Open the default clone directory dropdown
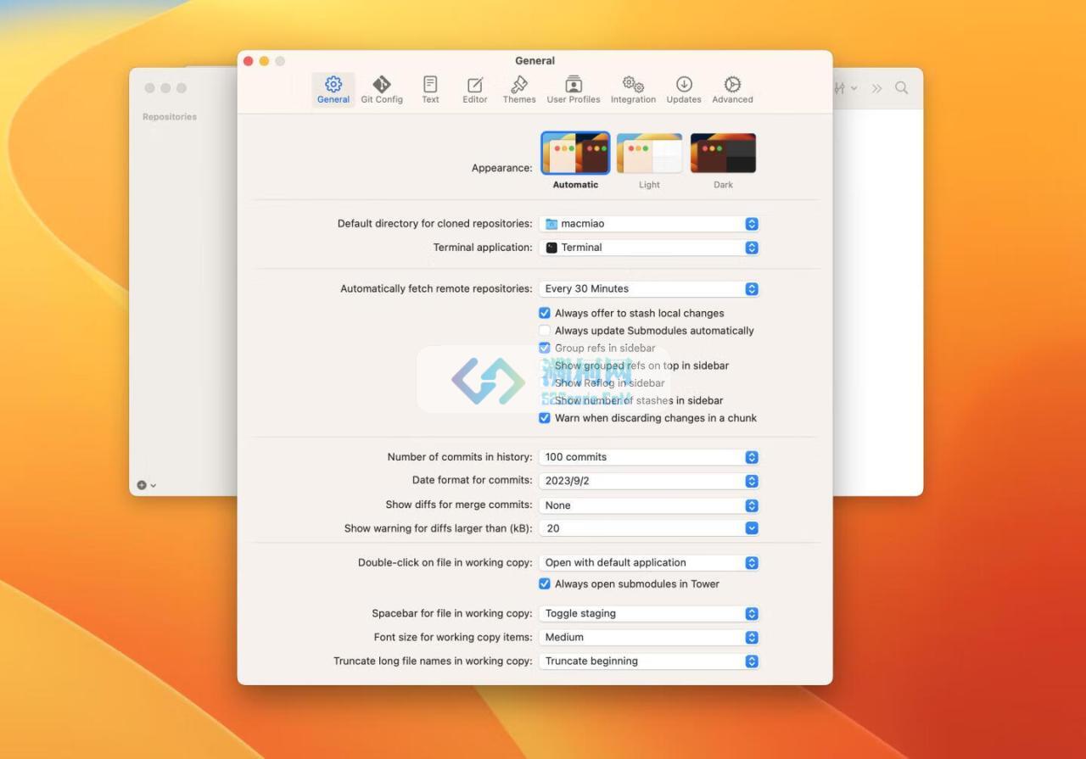 [x=649, y=224]
